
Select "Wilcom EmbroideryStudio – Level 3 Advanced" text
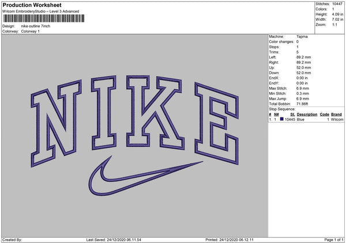(41, 12)
